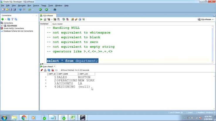The width and height of the screenshot is (216, 121).
Task: Click the SQL link in result toolbar
Action: 56,70
